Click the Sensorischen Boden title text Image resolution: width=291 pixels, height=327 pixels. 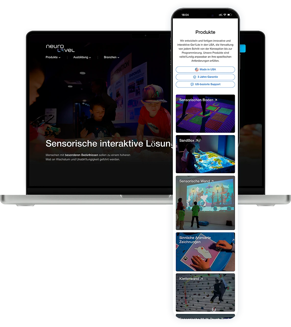click(196, 100)
